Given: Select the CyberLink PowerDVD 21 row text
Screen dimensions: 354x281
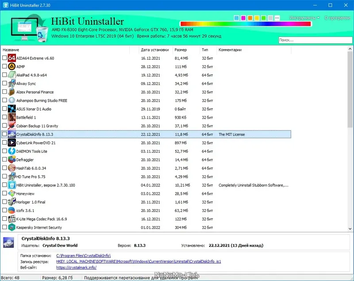Looking at the screenshot, I should [x=36, y=143].
